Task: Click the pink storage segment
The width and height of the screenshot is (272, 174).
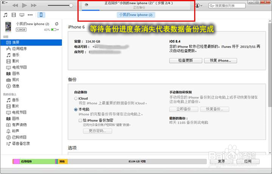Action: pos(16,161)
